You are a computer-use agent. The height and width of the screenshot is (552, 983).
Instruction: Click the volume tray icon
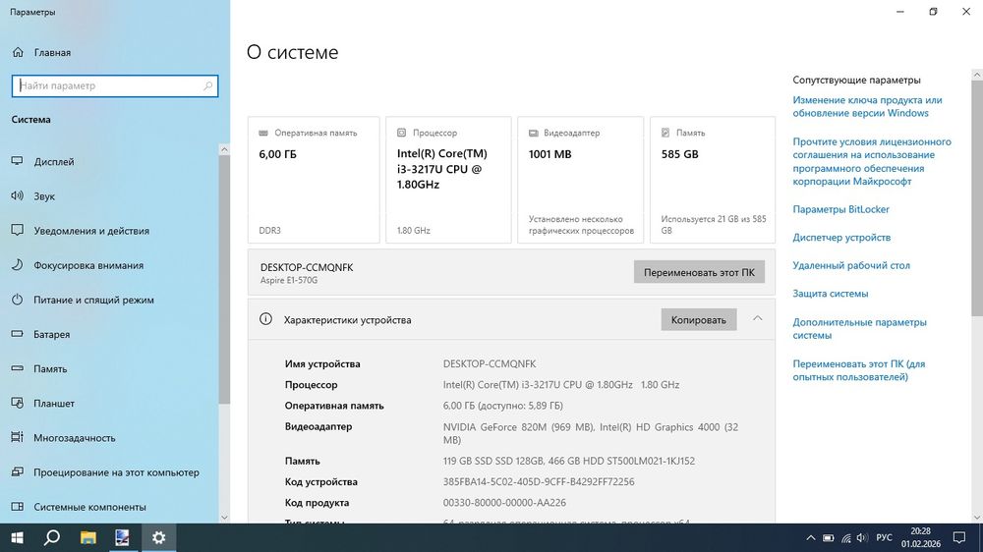point(863,537)
